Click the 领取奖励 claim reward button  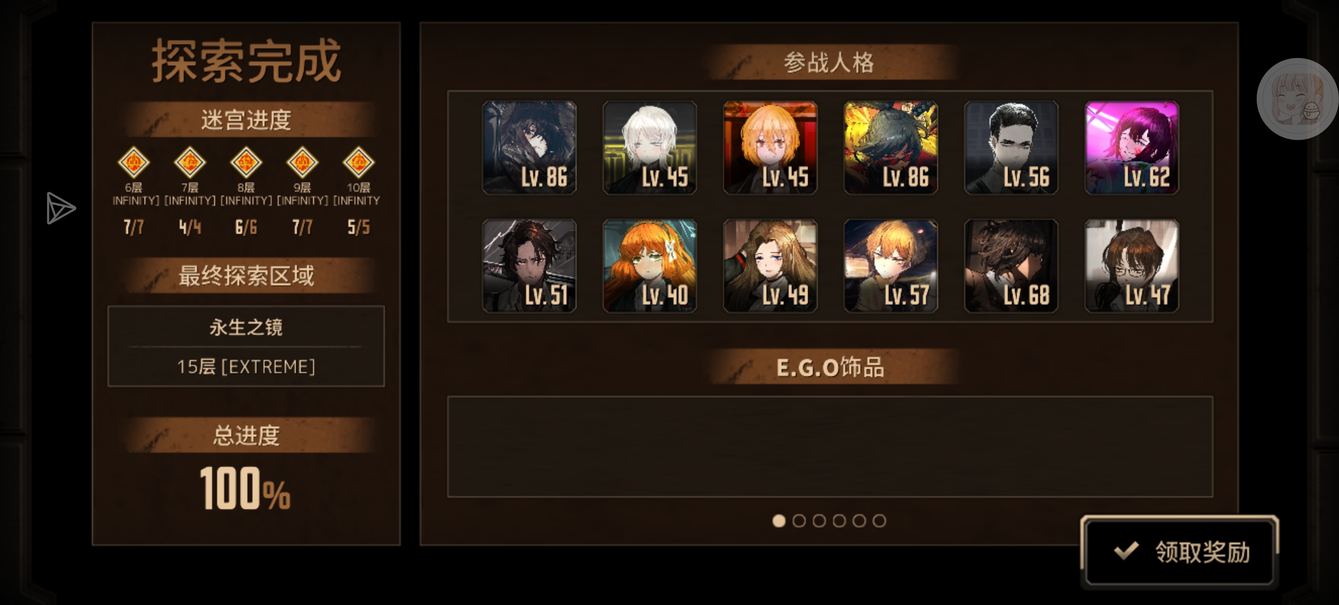point(1179,552)
